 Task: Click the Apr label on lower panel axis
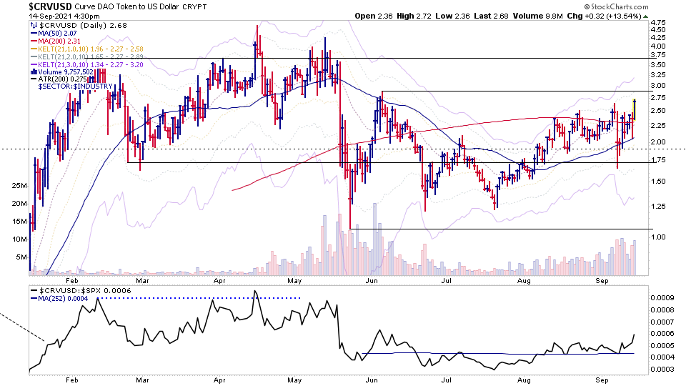pyautogui.click(x=219, y=380)
